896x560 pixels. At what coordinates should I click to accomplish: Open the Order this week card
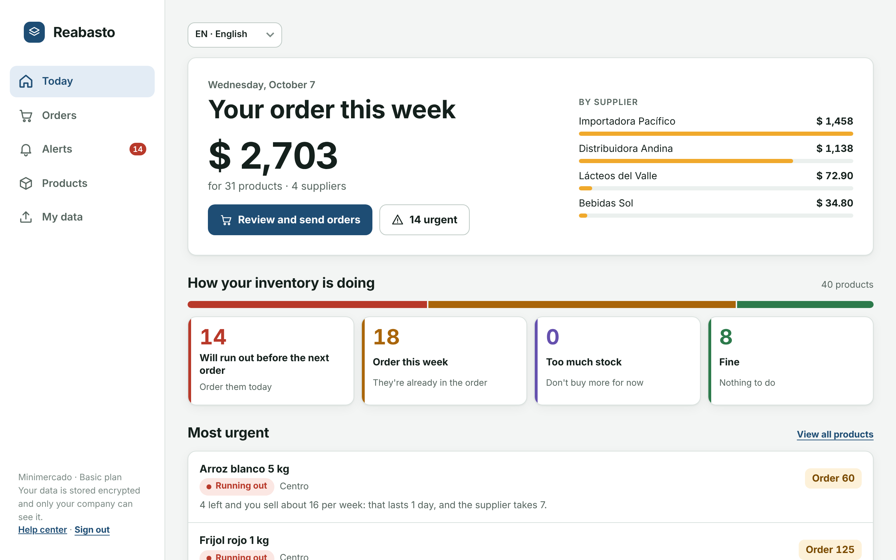(444, 361)
